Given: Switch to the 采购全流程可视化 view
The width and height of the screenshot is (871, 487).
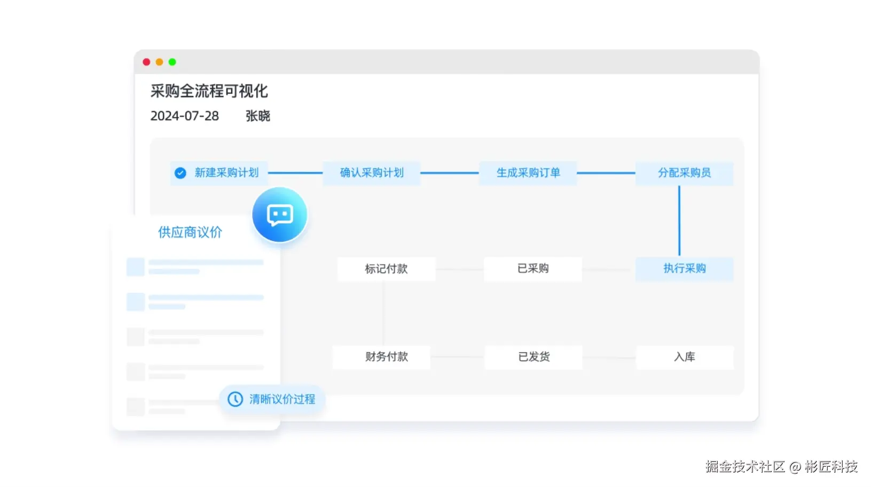Looking at the screenshot, I should [209, 91].
